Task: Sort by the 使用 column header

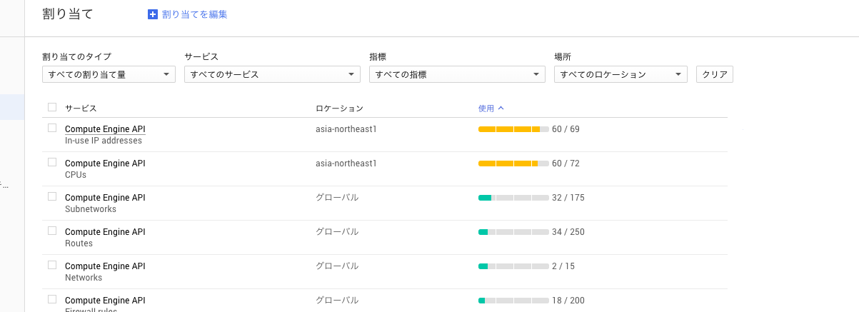Action: (486, 109)
